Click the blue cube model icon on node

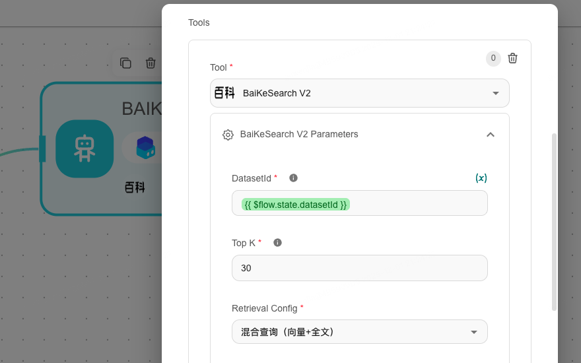point(146,147)
